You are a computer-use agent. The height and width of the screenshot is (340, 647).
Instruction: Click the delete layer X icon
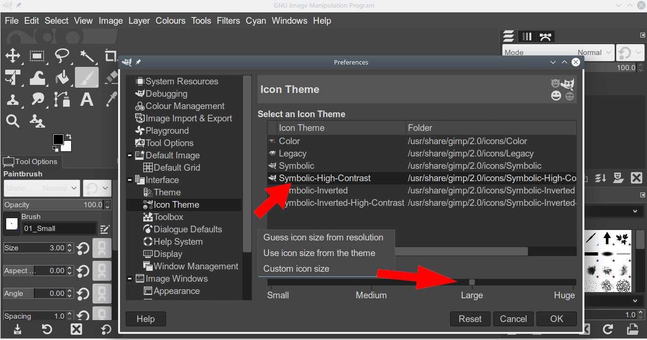pyautogui.click(x=636, y=178)
